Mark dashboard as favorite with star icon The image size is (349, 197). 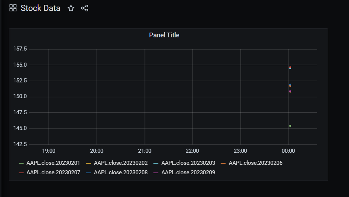tap(71, 8)
